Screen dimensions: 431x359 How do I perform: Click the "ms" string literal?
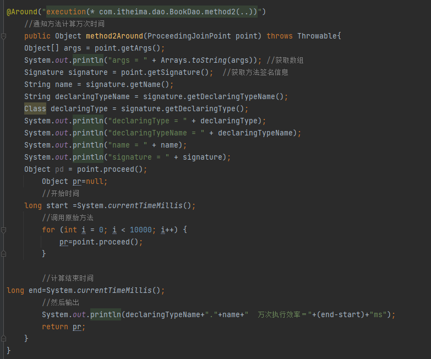[380, 314]
